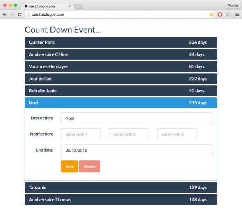Screen dimensions: 242x217
Task: Click the browser forward arrow
Action: 12,14
